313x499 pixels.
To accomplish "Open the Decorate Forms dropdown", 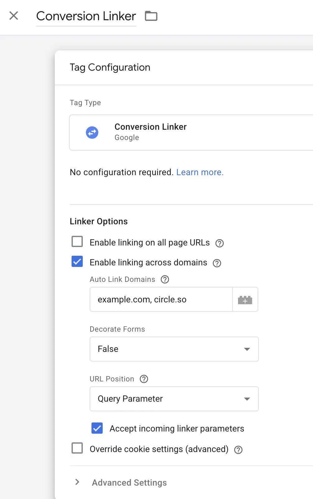I will 174,349.
